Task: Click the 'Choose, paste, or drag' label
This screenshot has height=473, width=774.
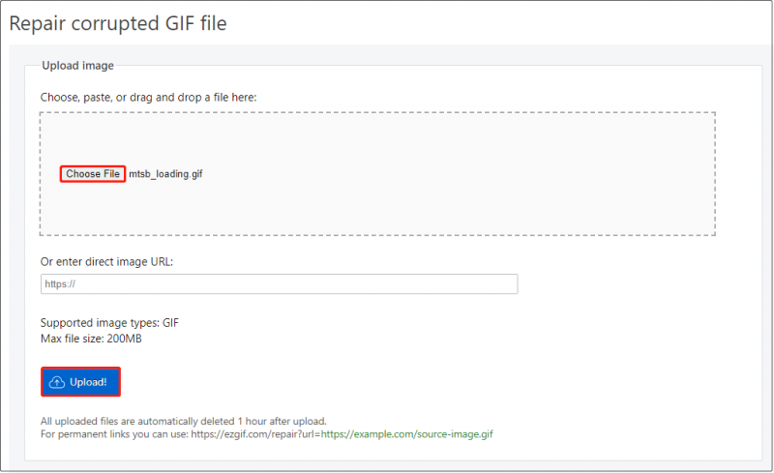Action: [149, 98]
